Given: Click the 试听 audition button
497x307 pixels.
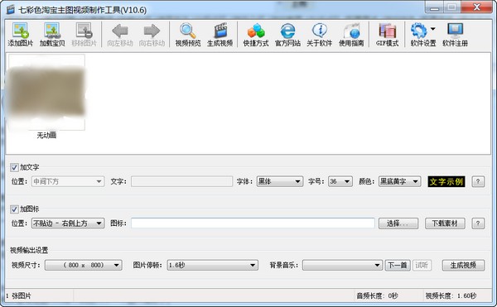Looking at the screenshot, I should (422, 265).
